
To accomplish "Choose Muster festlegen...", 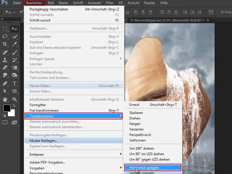I will (74, 141).
